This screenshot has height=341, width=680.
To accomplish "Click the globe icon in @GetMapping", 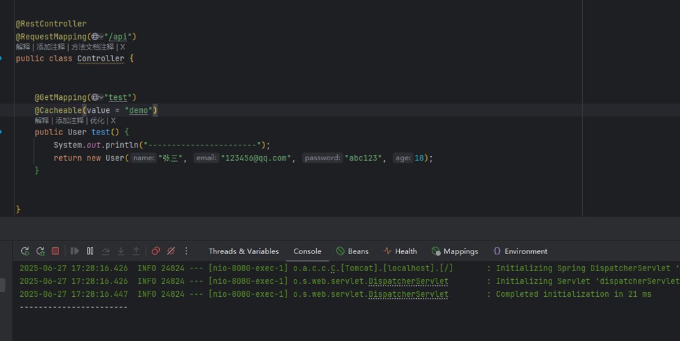I will pyautogui.click(x=95, y=98).
